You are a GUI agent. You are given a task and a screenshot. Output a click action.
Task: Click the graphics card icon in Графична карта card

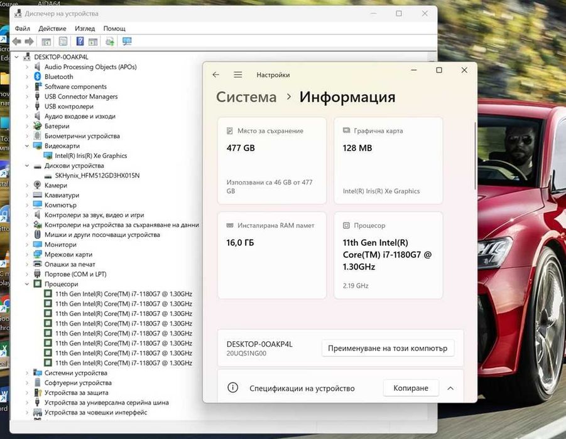coord(346,130)
